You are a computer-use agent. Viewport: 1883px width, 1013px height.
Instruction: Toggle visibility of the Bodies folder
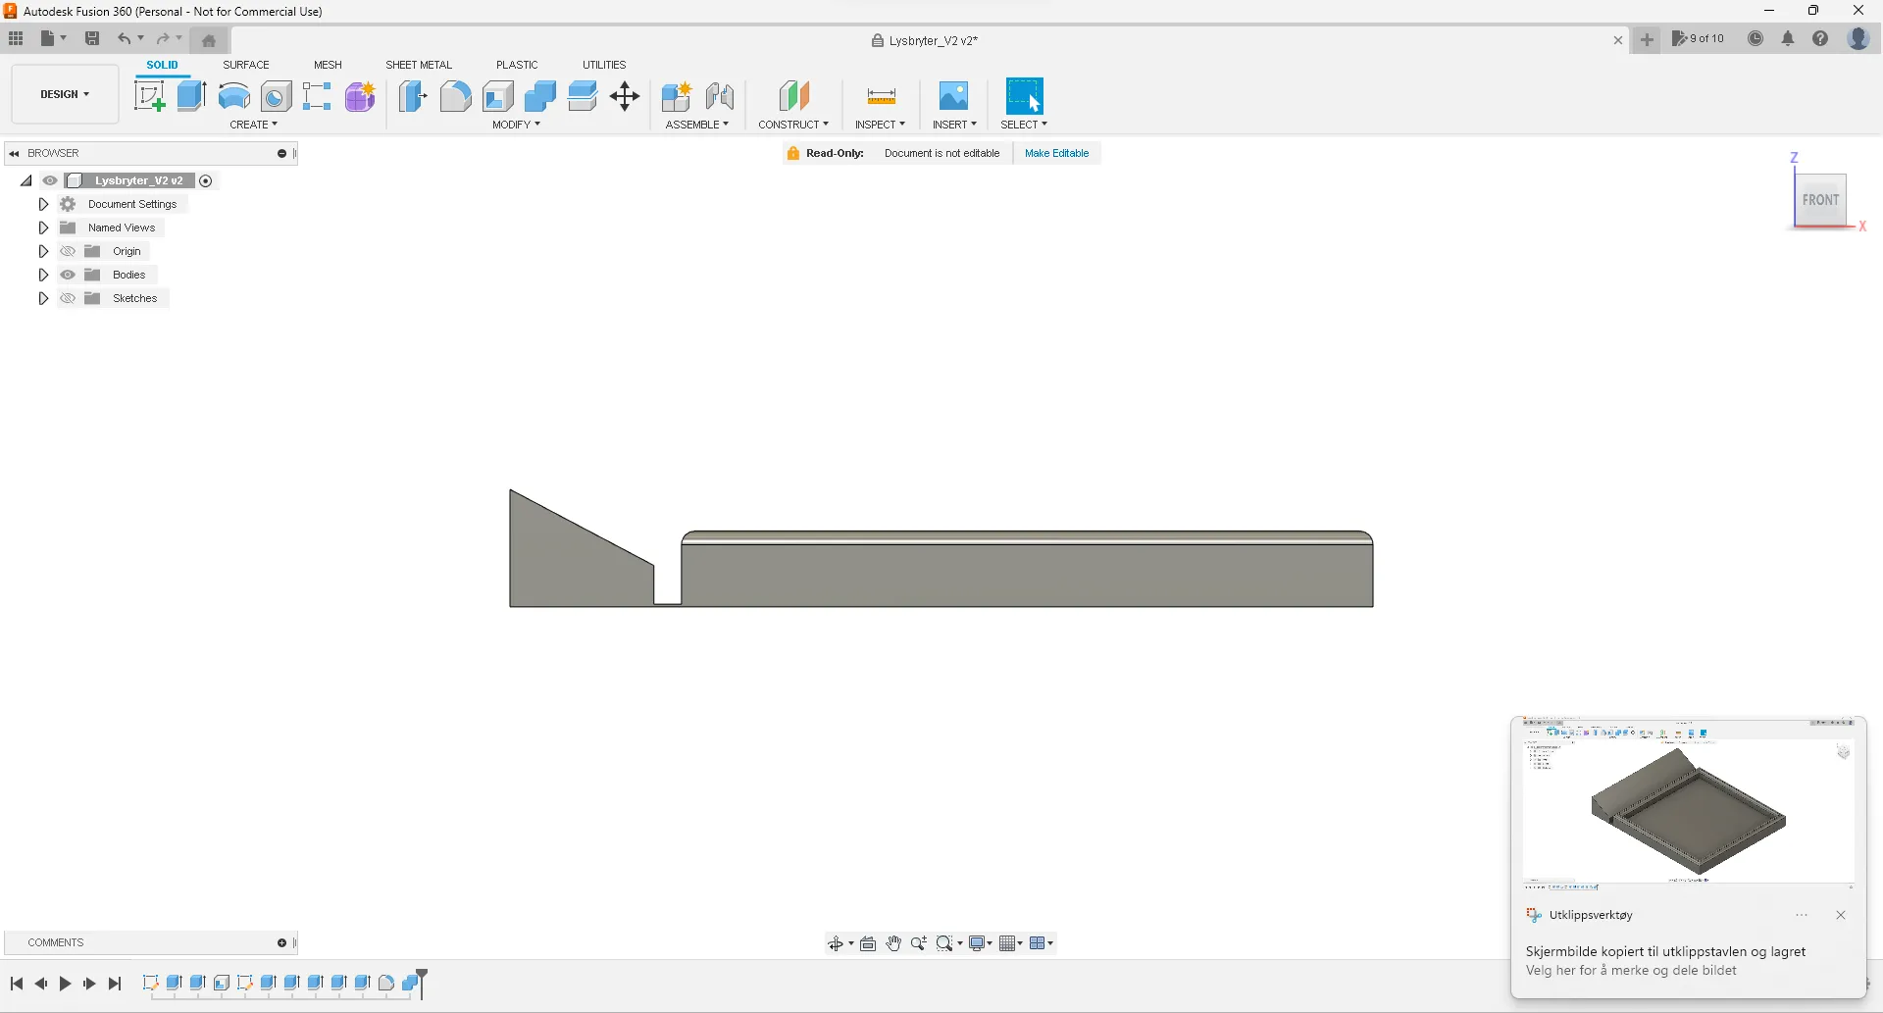(68, 275)
